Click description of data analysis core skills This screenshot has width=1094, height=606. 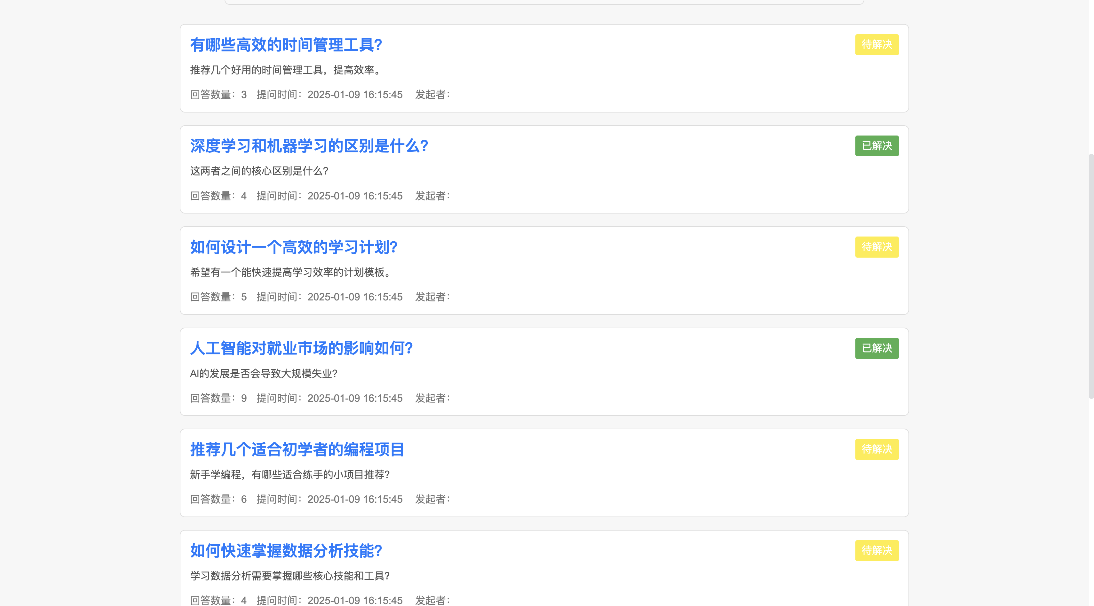289,576
